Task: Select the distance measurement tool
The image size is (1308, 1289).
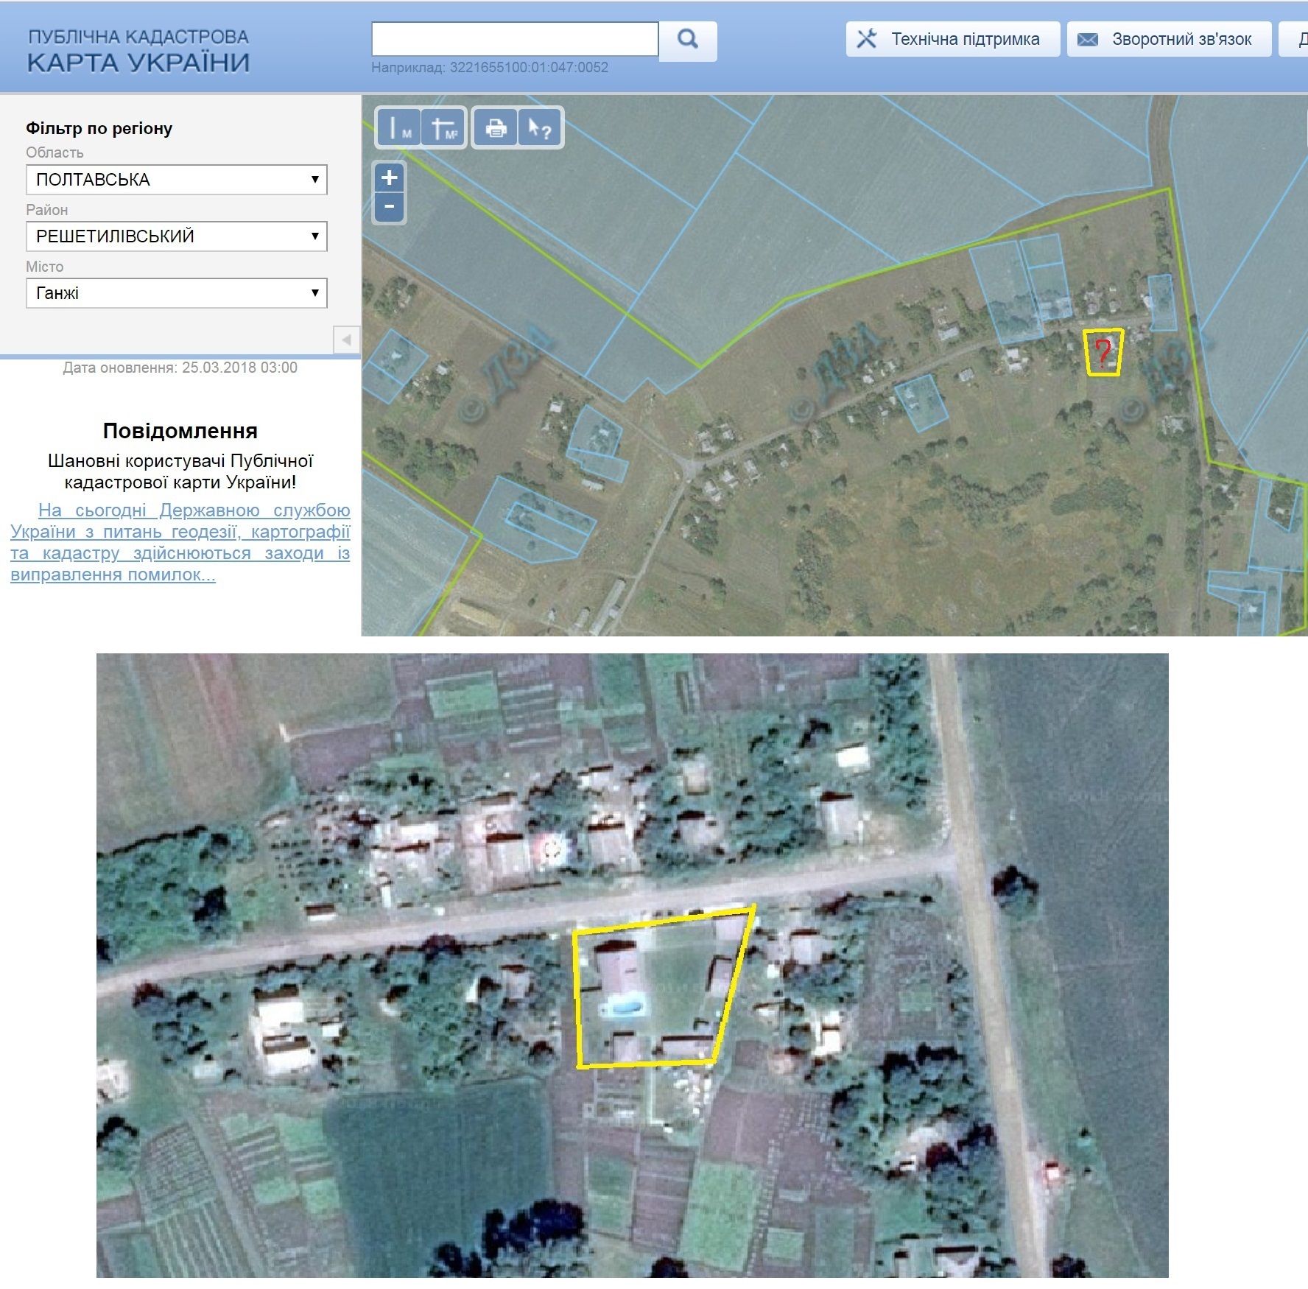Action: [398, 128]
